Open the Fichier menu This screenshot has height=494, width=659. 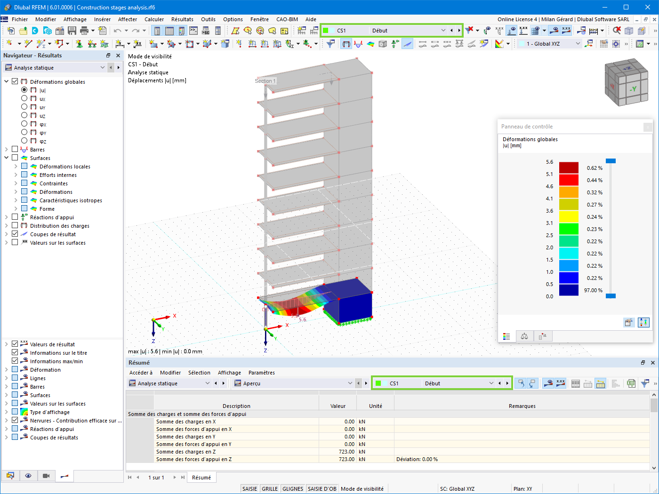(x=20, y=19)
